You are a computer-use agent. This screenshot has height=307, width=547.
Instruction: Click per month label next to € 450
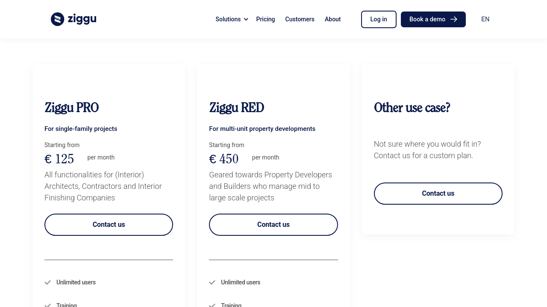click(x=265, y=157)
